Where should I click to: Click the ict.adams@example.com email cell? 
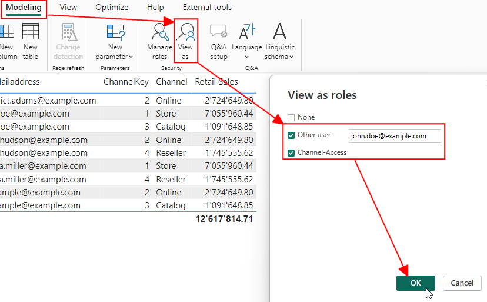click(48, 101)
